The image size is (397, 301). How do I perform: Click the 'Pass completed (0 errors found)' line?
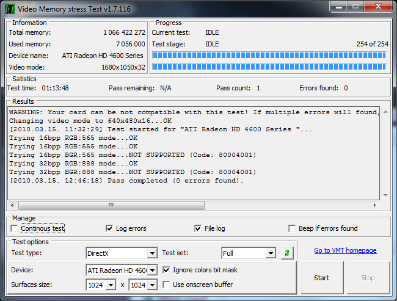point(126,181)
